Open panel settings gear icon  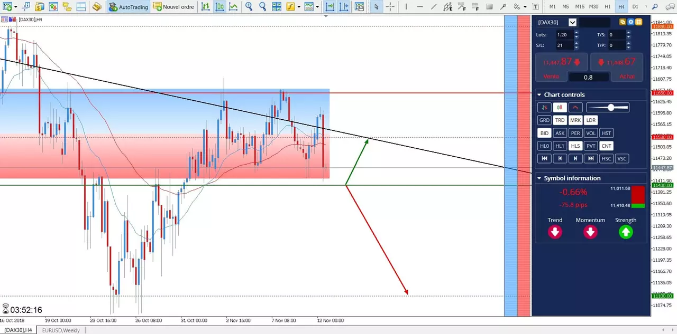click(630, 22)
